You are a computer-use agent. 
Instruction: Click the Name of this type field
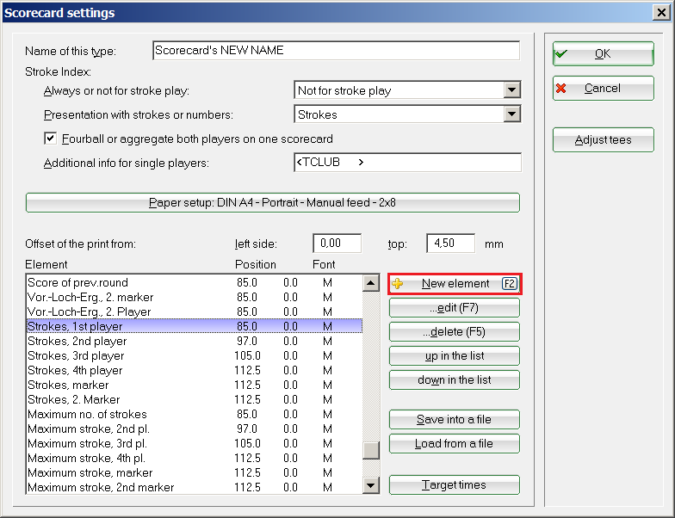(336, 51)
